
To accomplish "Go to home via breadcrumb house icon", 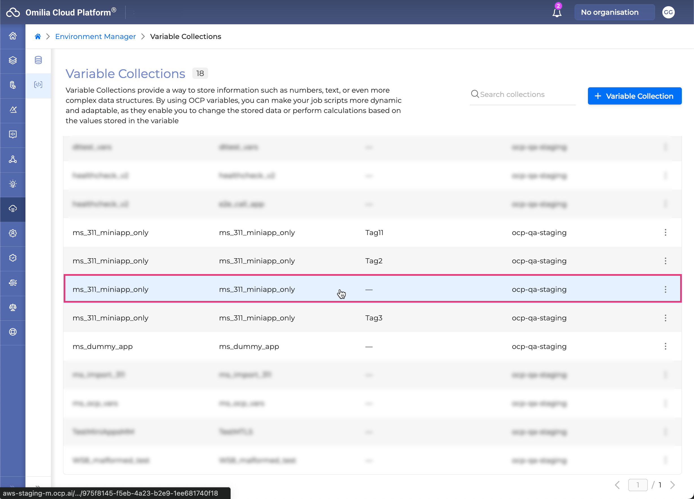I will tap(38, 36).
